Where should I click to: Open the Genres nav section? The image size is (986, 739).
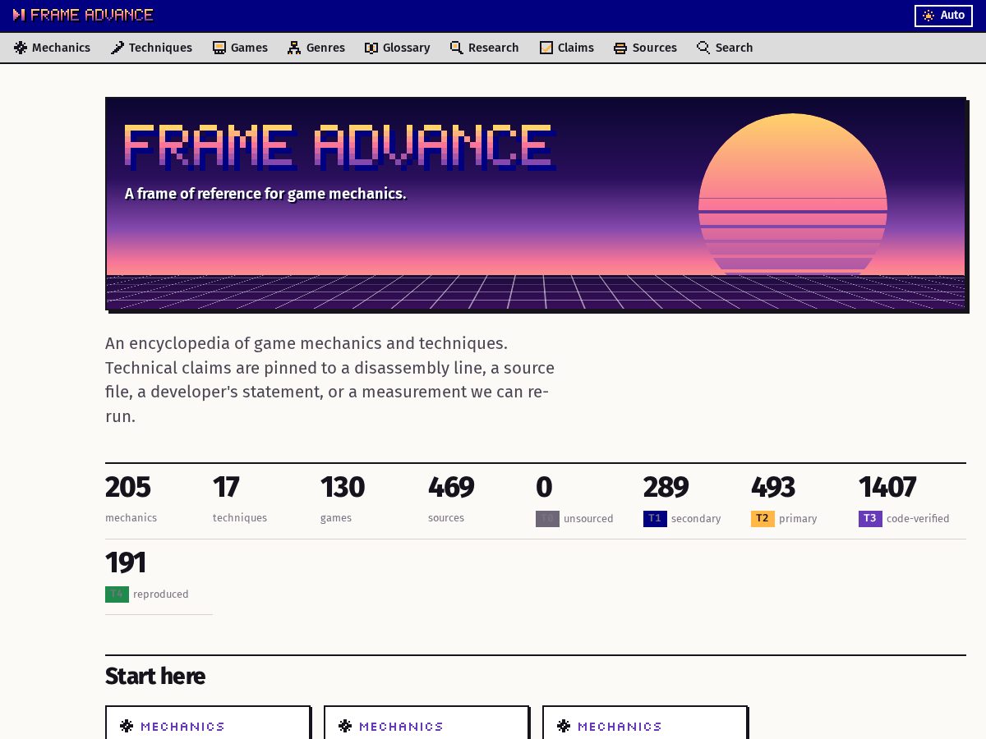point(316,48)
